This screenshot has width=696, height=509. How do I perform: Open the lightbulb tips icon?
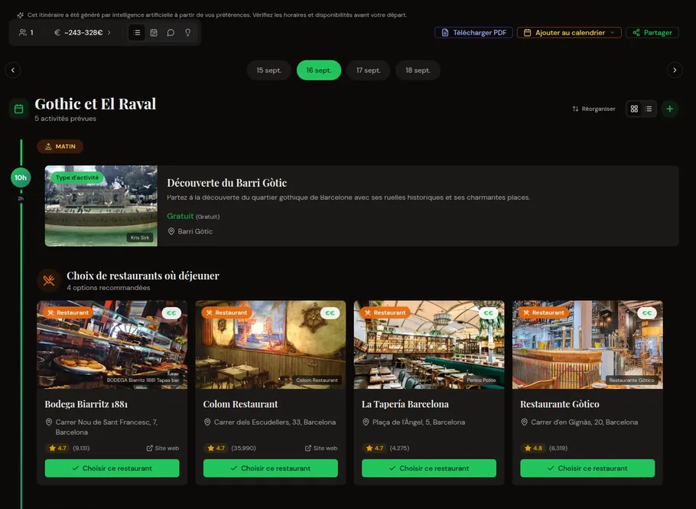point(187,32)
